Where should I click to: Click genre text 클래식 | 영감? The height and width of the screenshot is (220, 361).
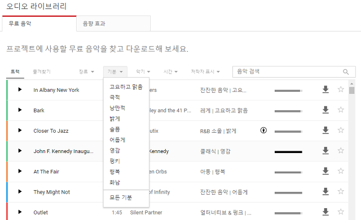coord(215,151)
